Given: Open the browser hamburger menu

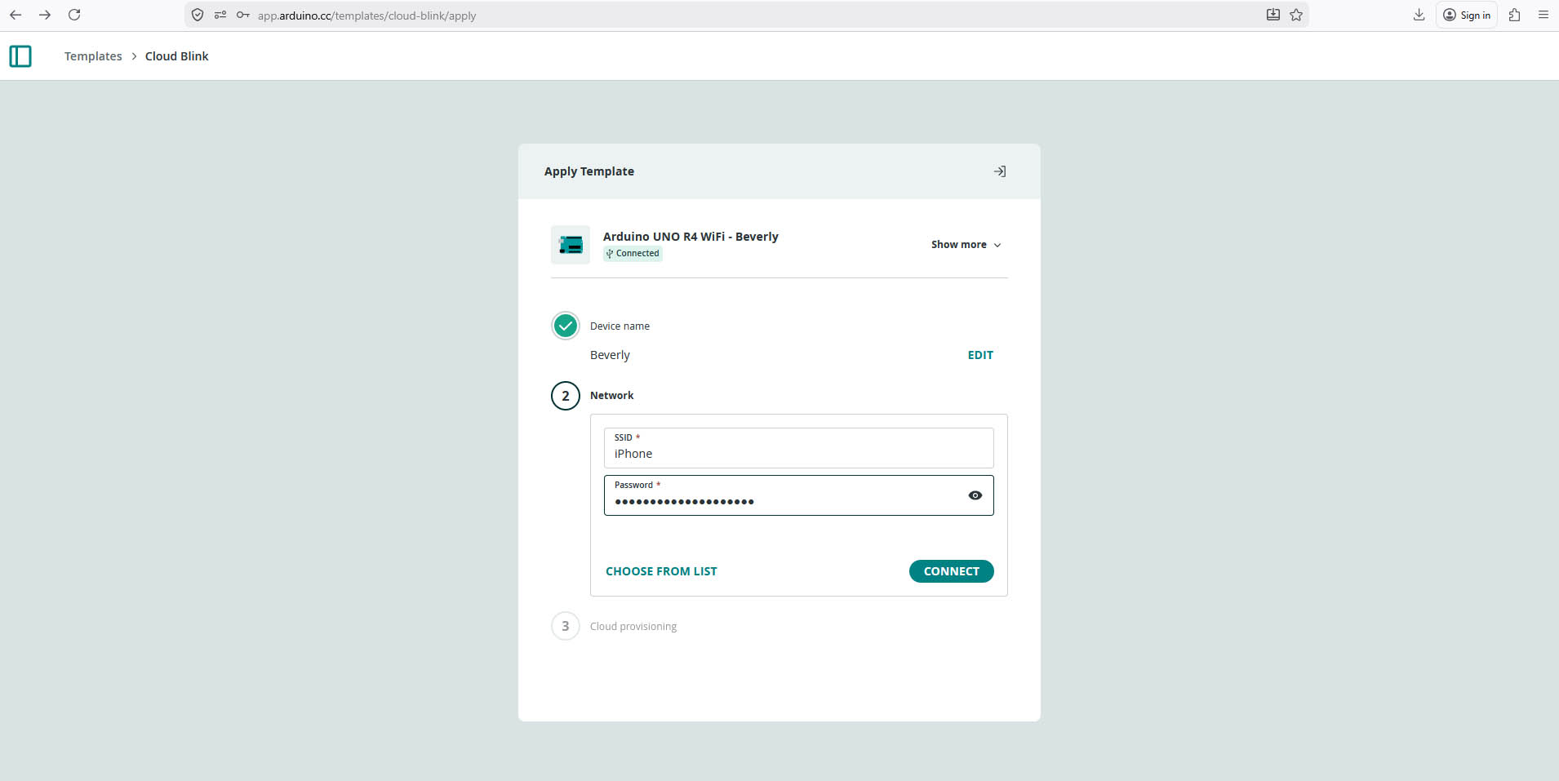Looking at the screenshot, I should tap(1543, 15).
